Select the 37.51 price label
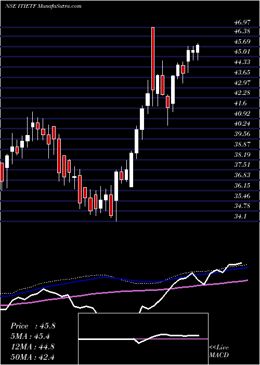 pos(242,165)
